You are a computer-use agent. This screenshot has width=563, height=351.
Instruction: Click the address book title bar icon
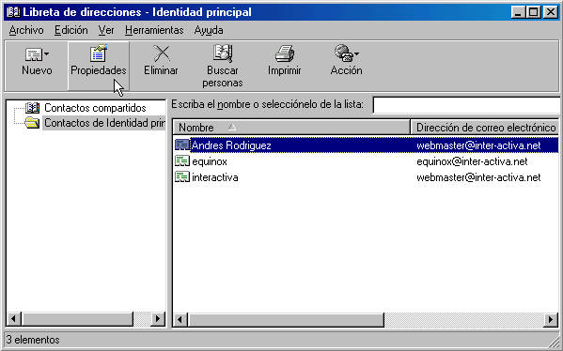coord(13,12)
